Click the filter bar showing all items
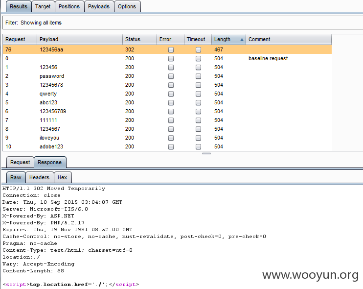Viewport: 363px width, 289px height. [x=182, y=23]
